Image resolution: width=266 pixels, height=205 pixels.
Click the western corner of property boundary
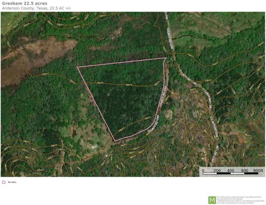pyautogui.click(x=77, y=67)
